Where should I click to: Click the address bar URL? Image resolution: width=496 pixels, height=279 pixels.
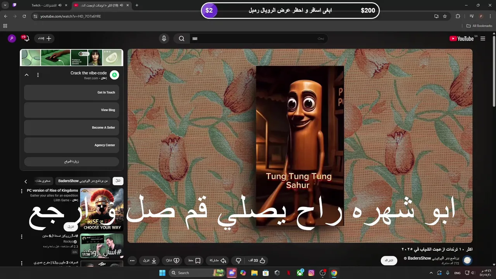71,16
